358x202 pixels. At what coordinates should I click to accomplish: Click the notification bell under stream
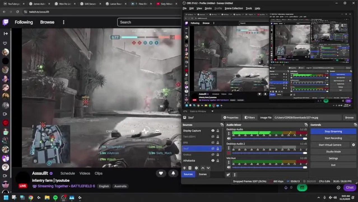point(173,173)
